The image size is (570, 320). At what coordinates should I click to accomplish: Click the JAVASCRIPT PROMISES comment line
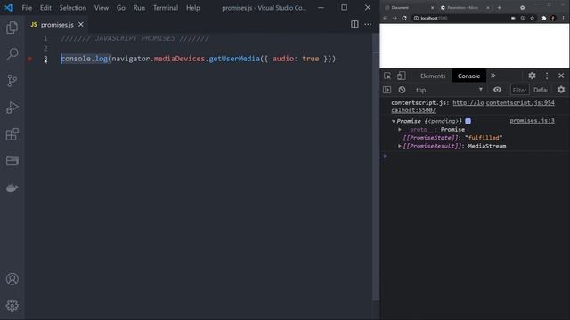point(134,38)
